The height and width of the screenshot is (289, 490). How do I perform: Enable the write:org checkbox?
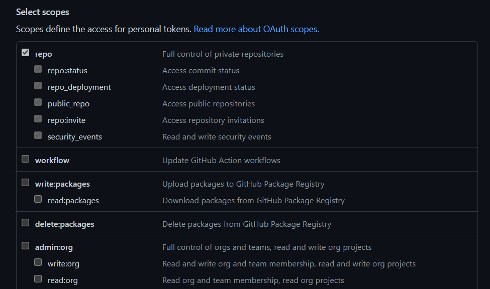(38, 262)
